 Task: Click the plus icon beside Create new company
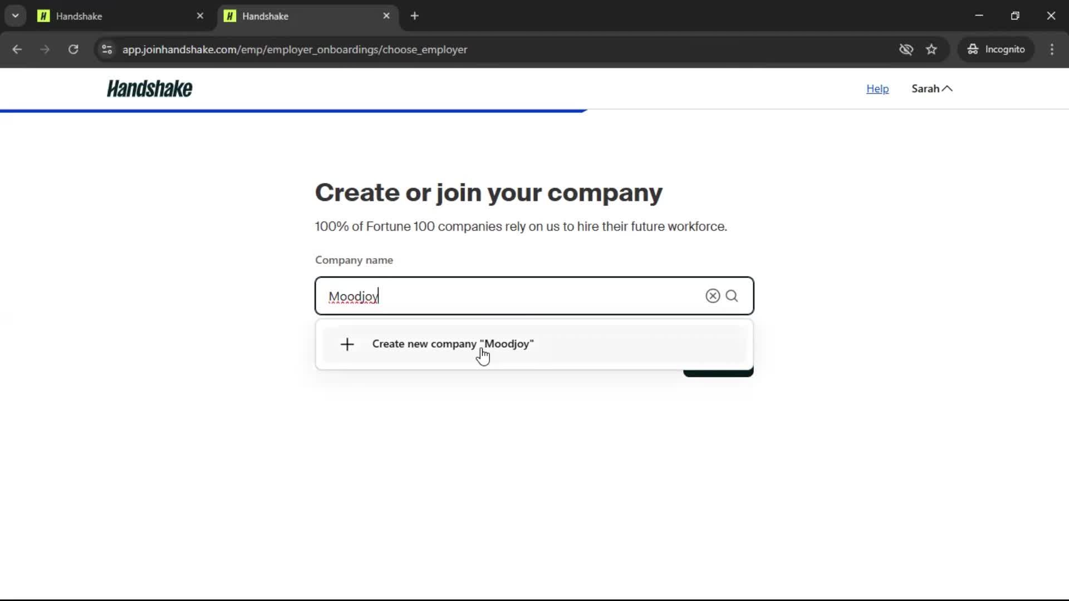click(347, 344)
